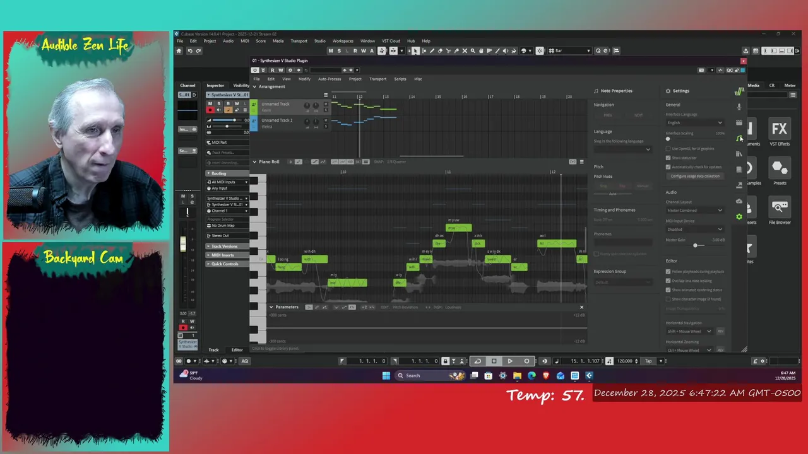Click the Cubase transport Stop button
The width and height of the screenshot is (808, 454).
point(494,361)
